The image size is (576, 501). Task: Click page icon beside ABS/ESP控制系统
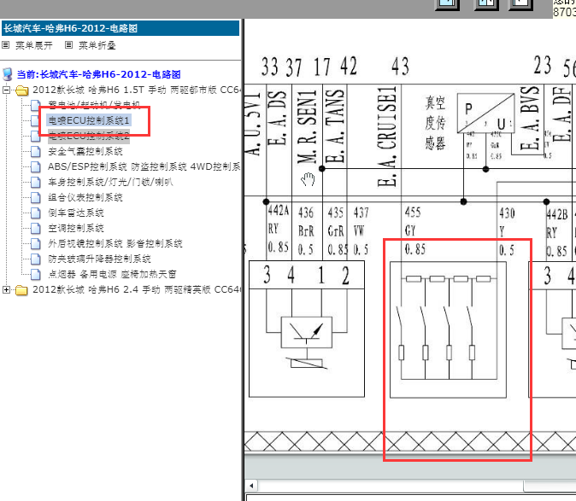(36, 167)
